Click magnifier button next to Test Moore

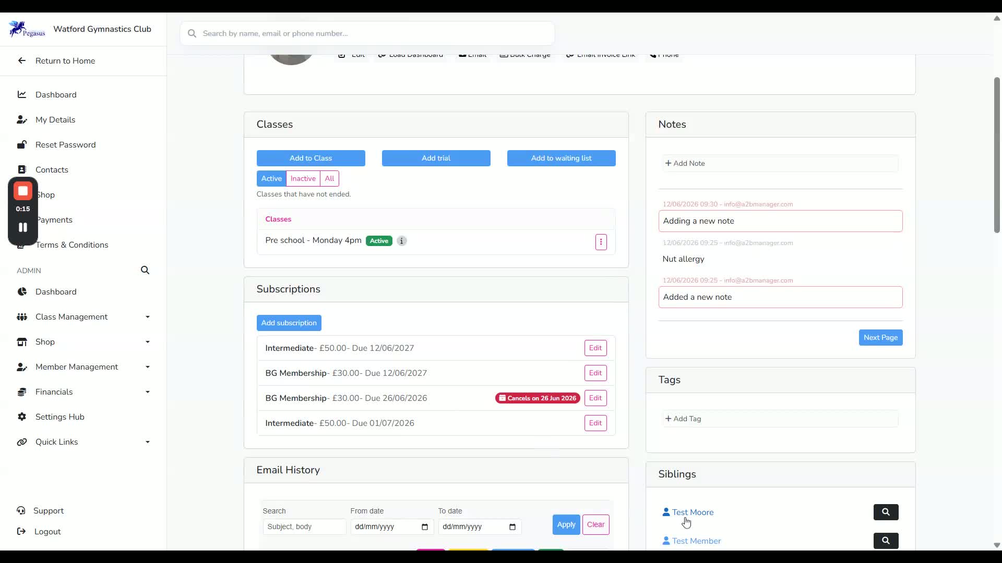[x=886, y=512]
